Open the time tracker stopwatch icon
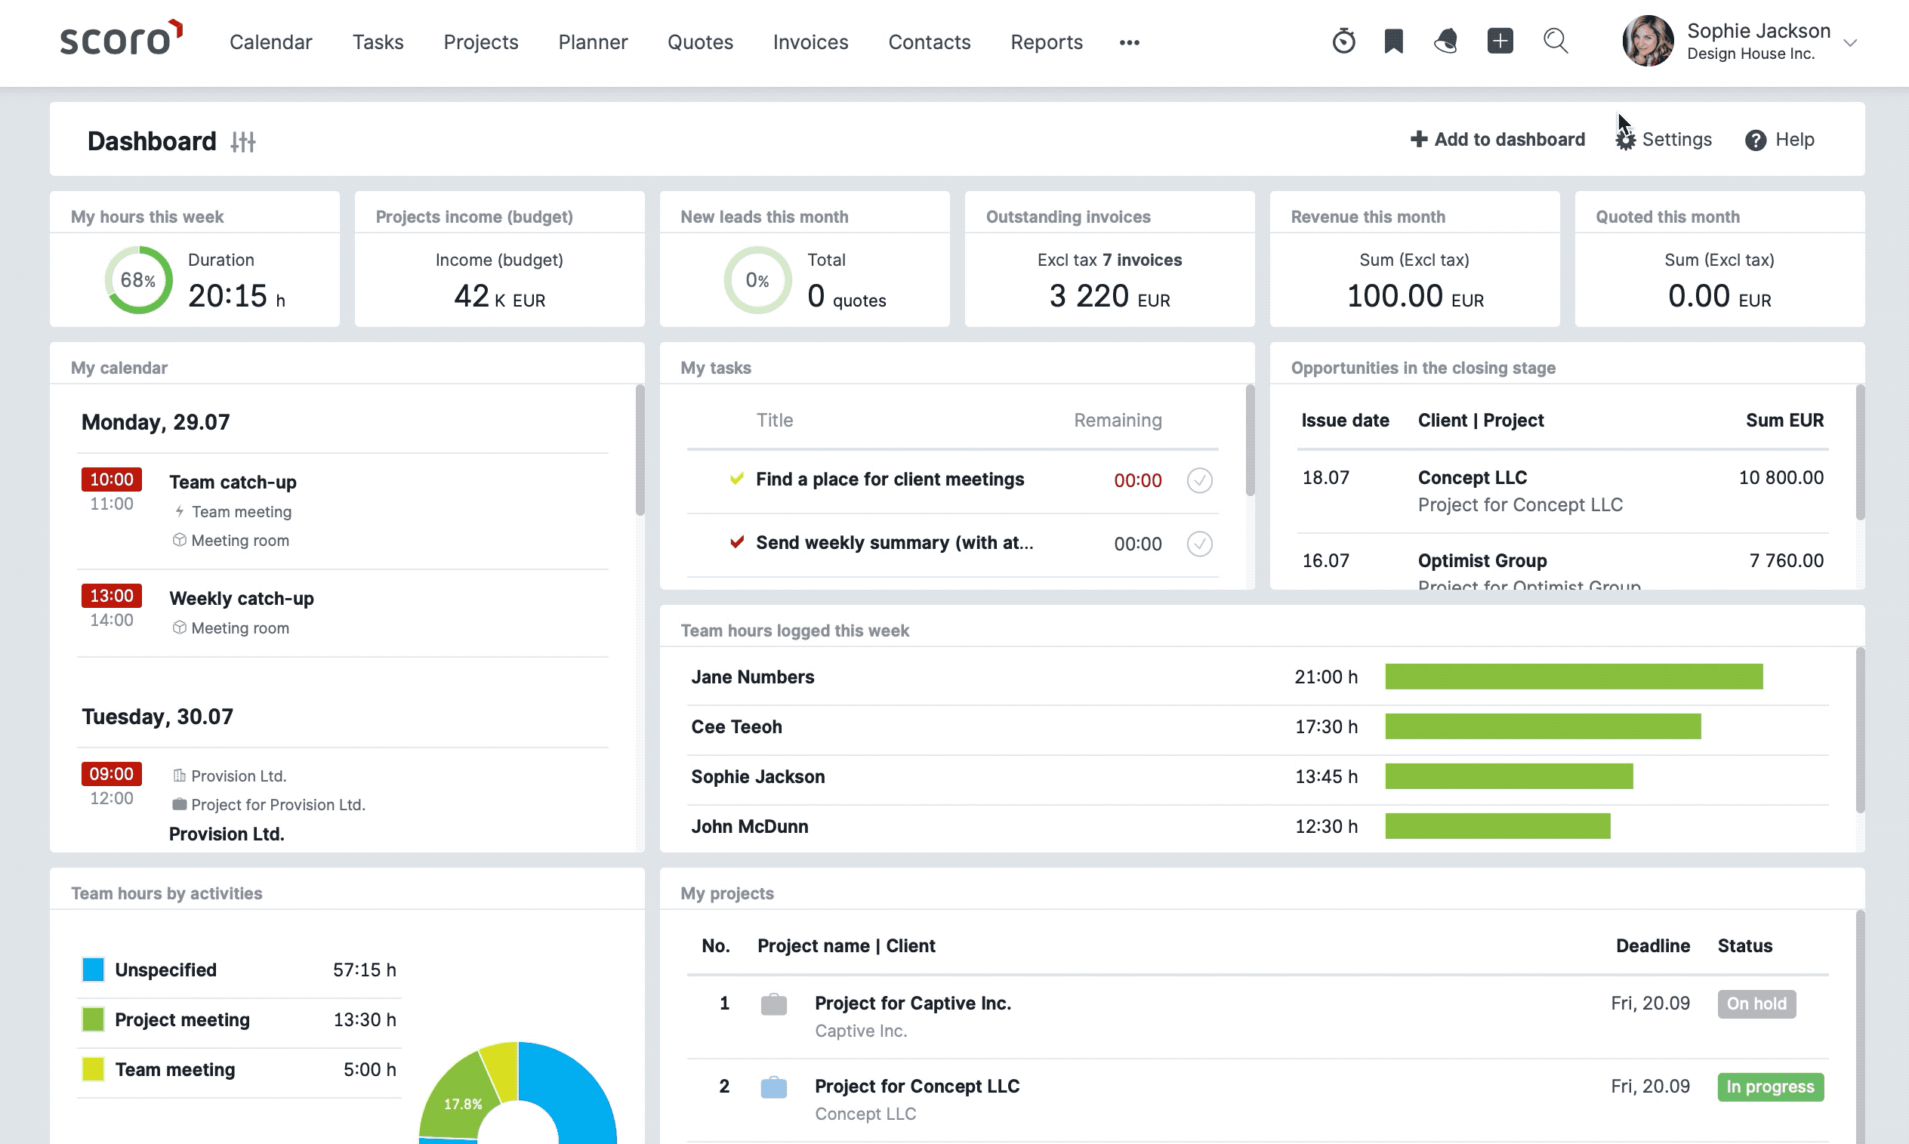 pyautogui.click(x=1343, y=41)
